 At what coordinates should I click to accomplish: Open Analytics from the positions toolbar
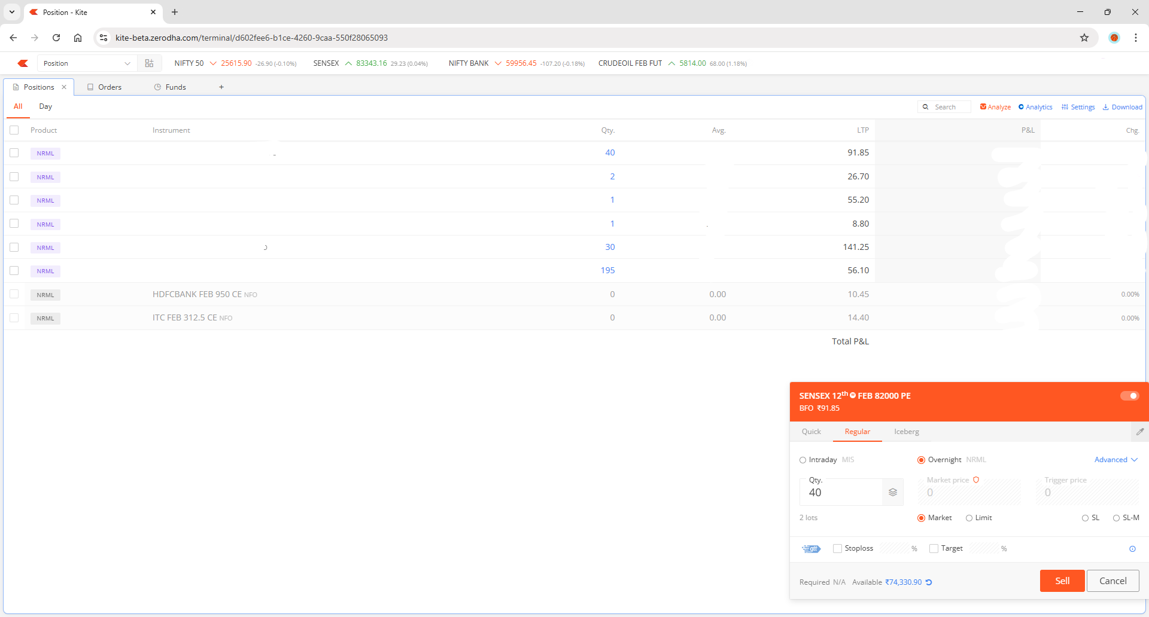pos(1035,107)
